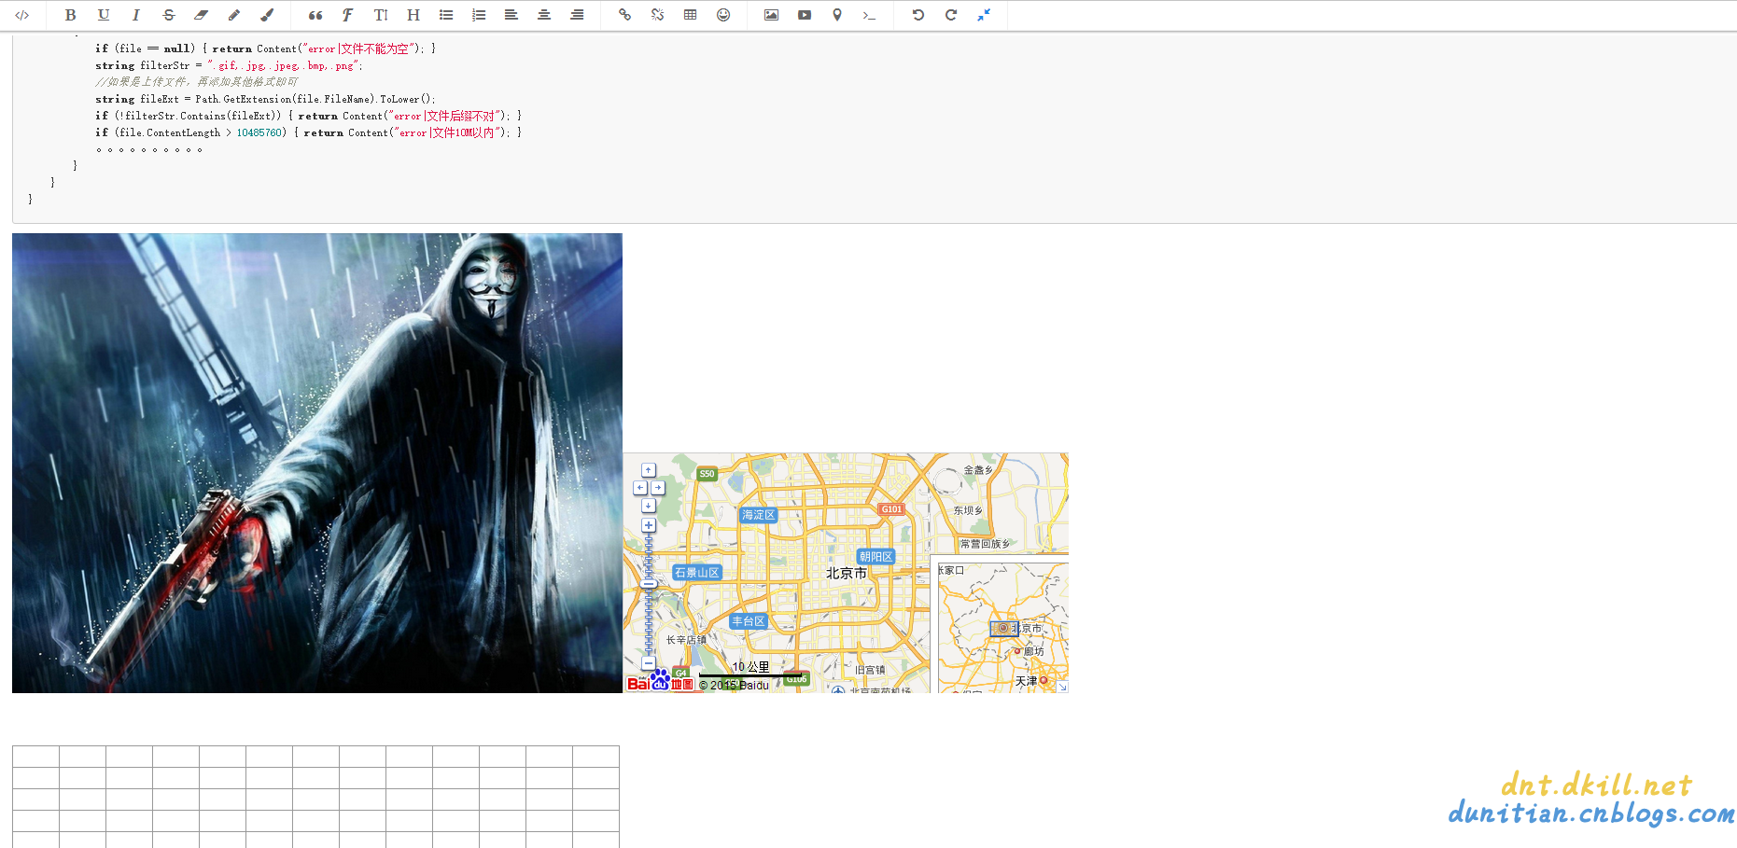Collapse the map overview inset

click(x=1062, y=687)
